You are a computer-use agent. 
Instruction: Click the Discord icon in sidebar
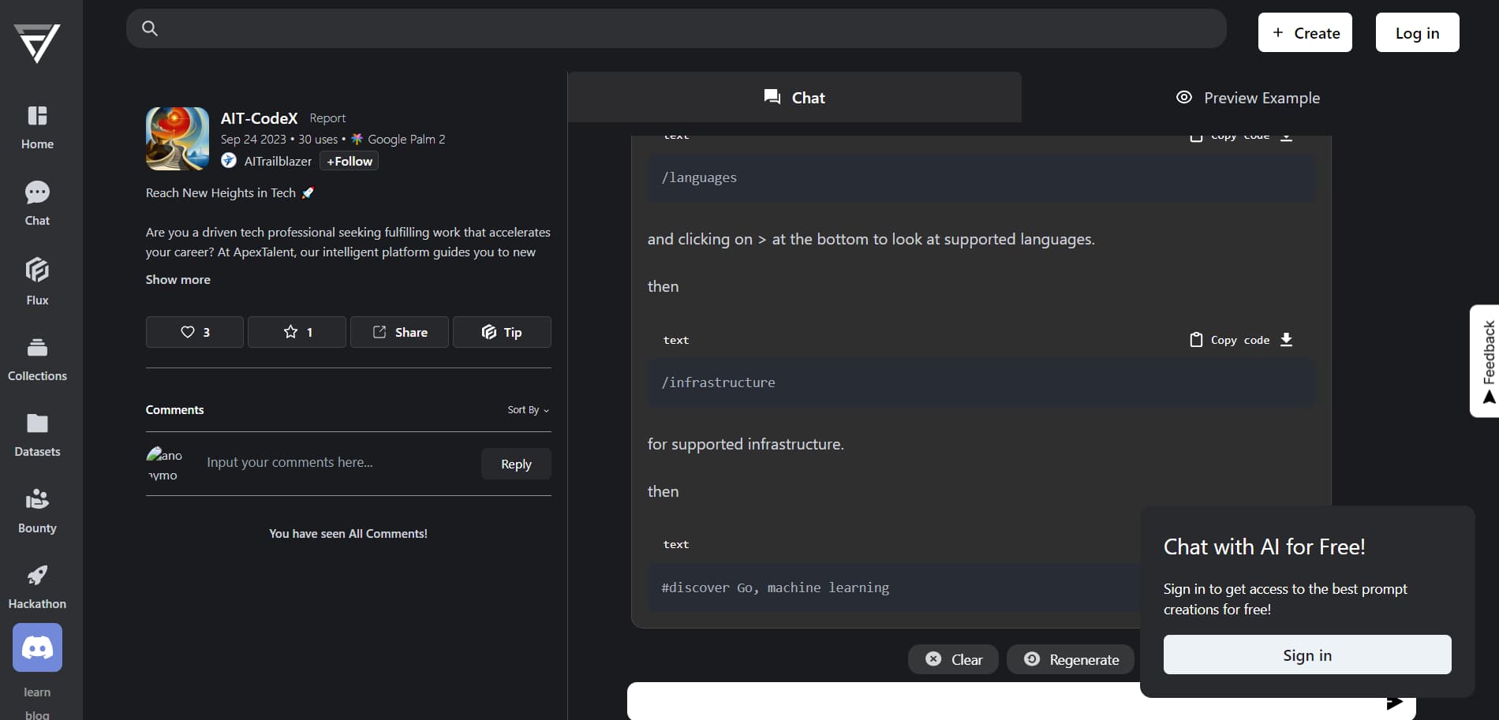coord(37,647)
